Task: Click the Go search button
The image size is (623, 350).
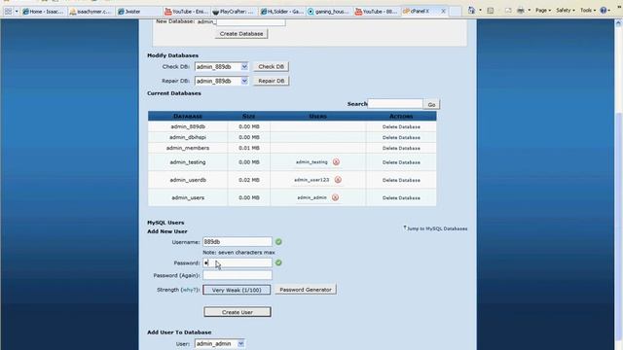Action: tap(431, 104)
